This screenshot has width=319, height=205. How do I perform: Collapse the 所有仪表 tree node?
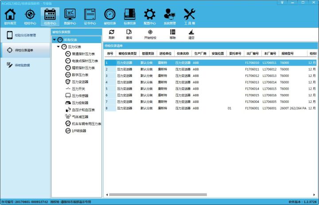pyautogui.click(x=54, y=40)
